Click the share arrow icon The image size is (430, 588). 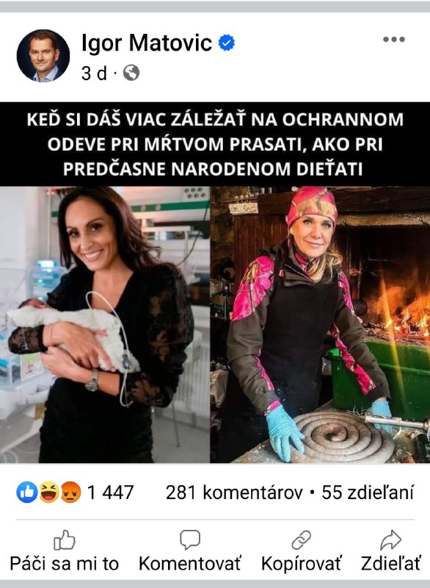click(x=390, y=540)
